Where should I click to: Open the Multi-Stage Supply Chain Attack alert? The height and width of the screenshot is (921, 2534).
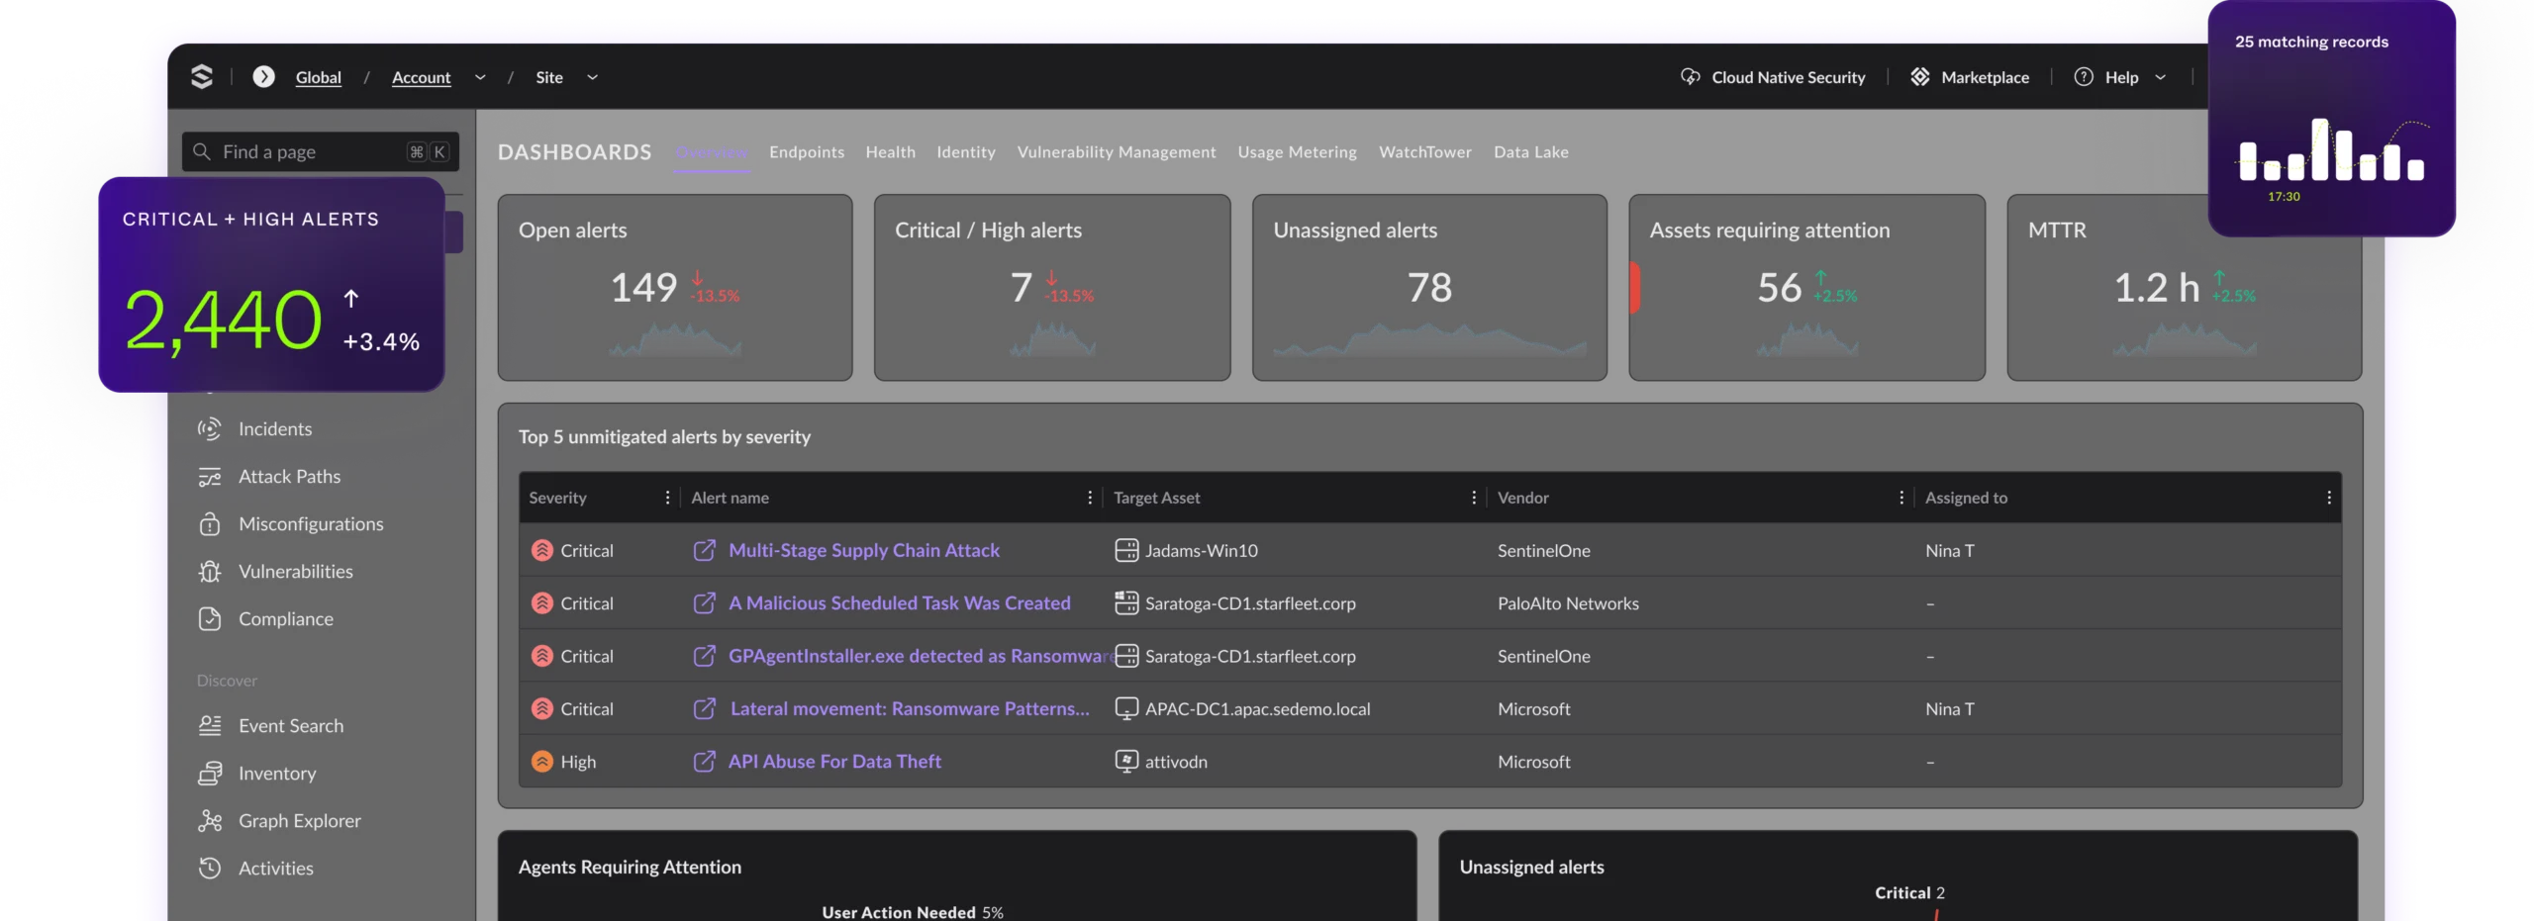click(863, 550)
